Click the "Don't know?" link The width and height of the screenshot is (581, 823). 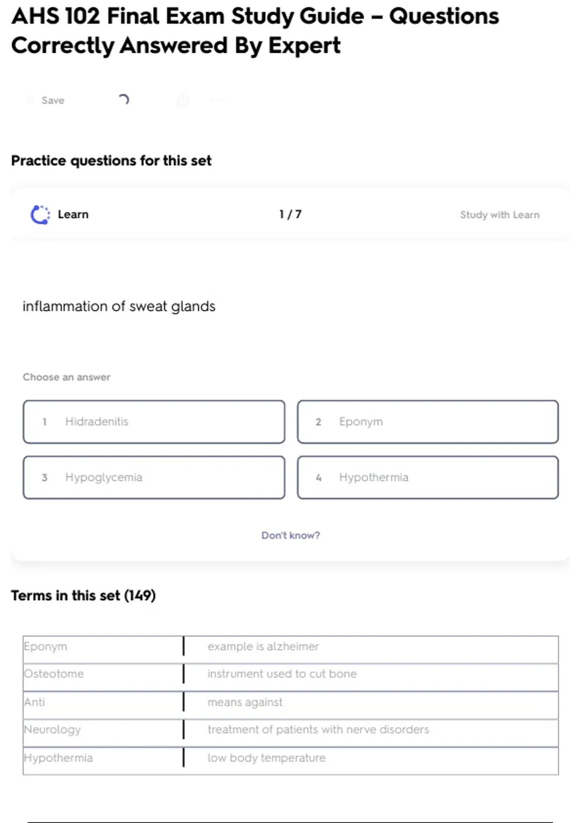[290, 535]
